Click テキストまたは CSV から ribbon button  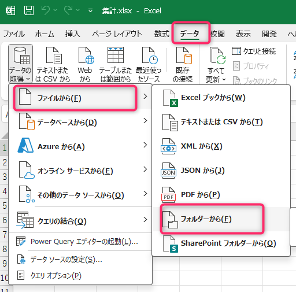point(53,64)
